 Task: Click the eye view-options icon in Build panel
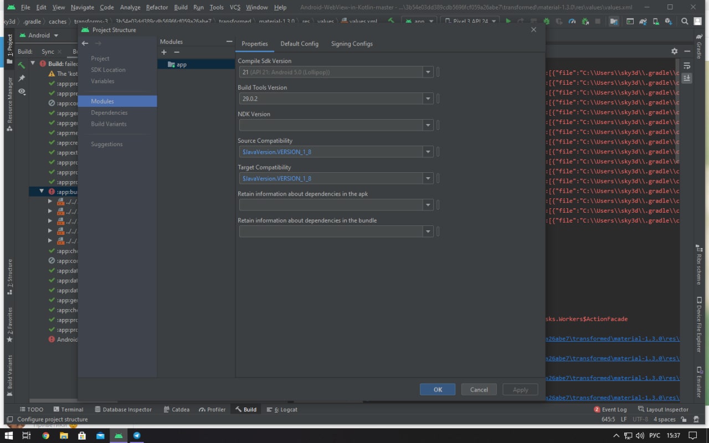tap(22, 91)
